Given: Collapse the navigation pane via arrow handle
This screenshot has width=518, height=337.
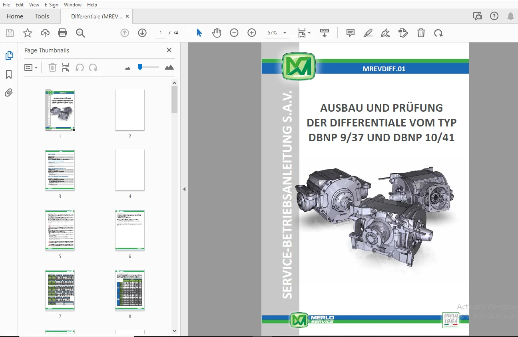Looking at the screenshot, I should click(x=184, y=189).
